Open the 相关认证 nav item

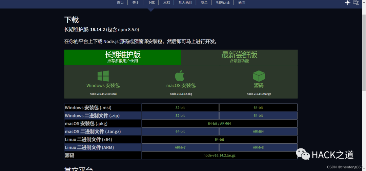click(x=223, y=3)
